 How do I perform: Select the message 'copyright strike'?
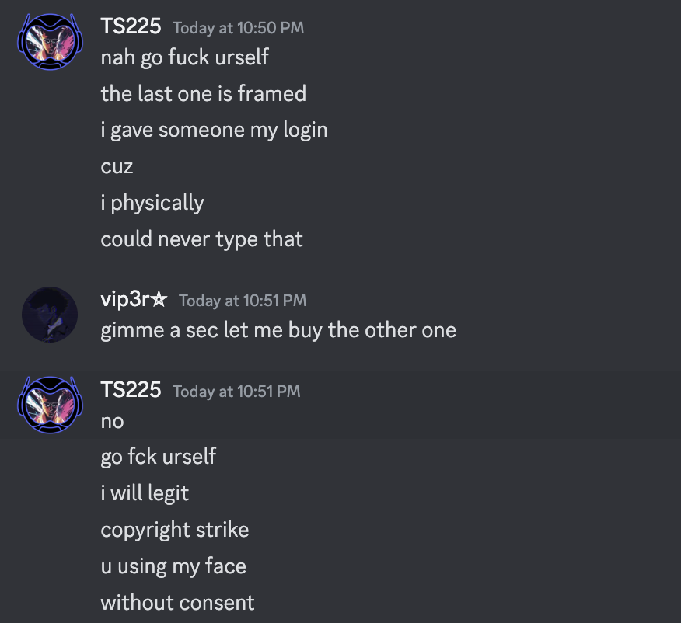tap(174, 529)
